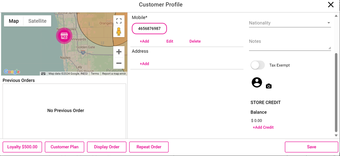
Task: Open the Loyalty $500.00 button
Action: coord(22,147)
